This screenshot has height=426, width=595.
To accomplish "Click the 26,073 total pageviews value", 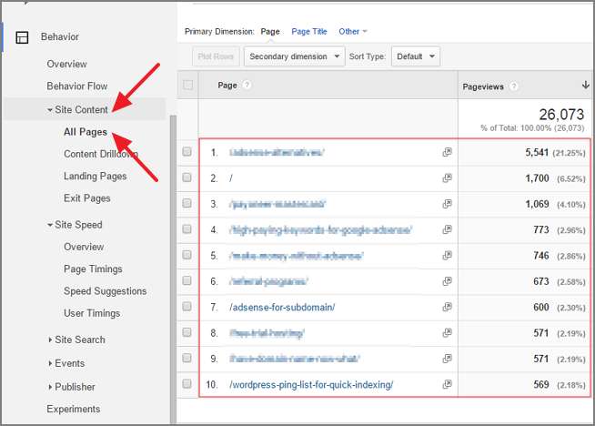I will 561,115.
